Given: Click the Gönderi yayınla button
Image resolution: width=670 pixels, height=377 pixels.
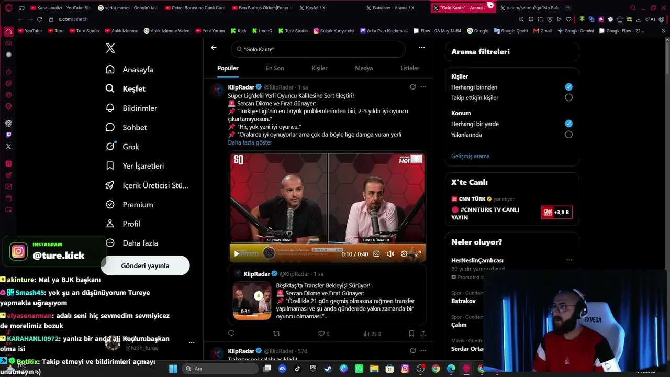Looking at the screenshot, I should pyautogui.click(x=145, y=265).
